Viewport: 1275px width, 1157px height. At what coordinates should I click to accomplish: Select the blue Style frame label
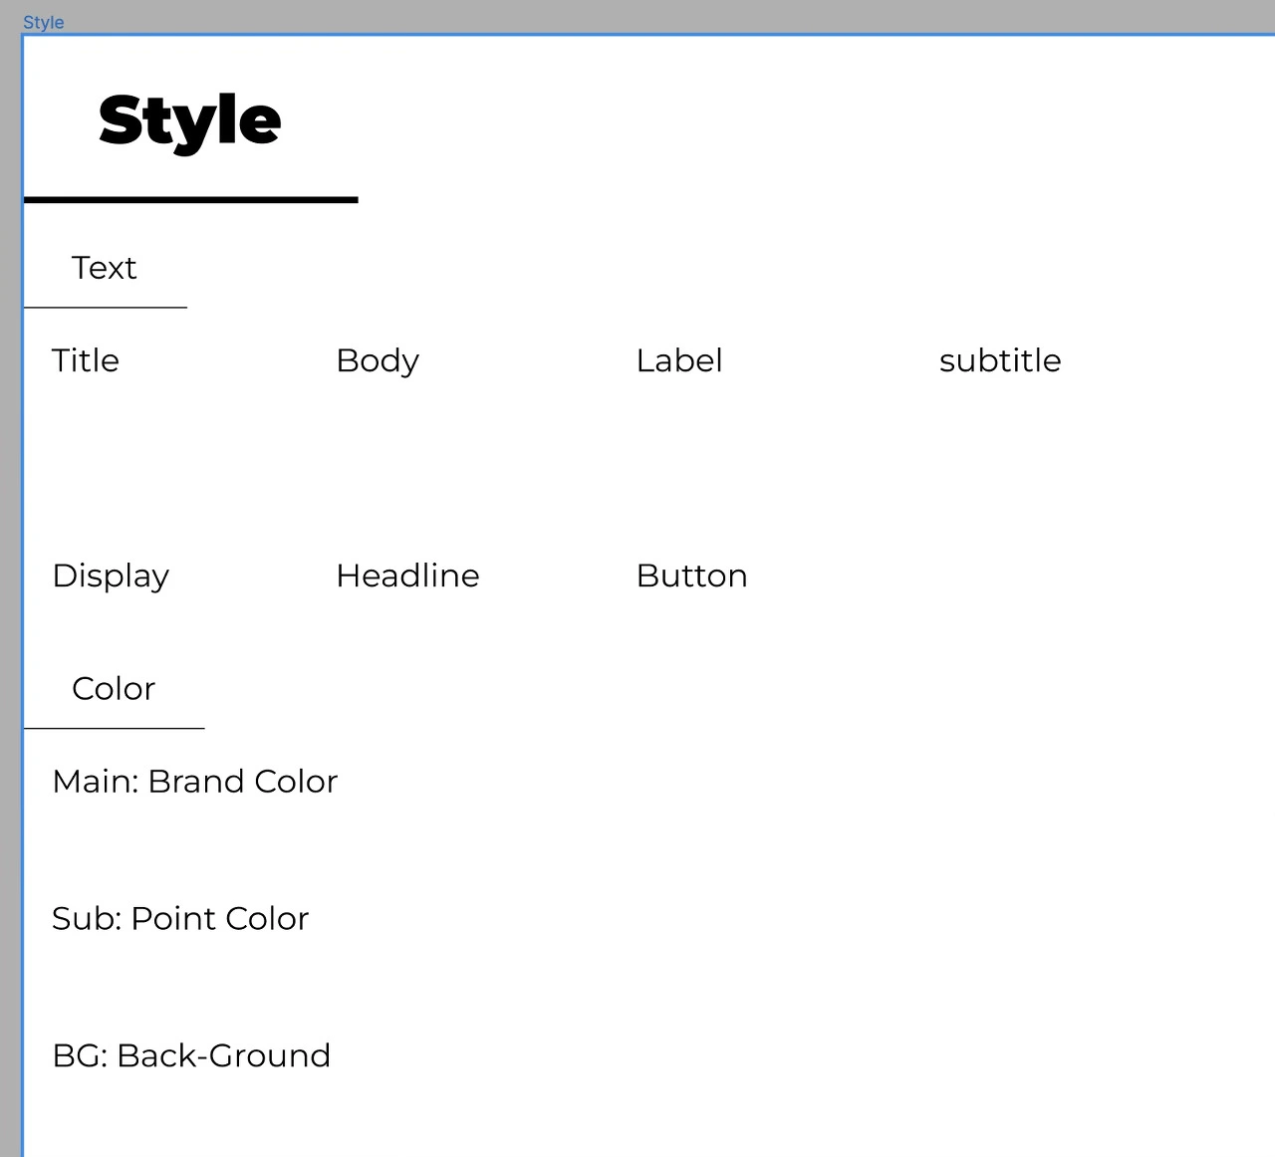[43, 22]
